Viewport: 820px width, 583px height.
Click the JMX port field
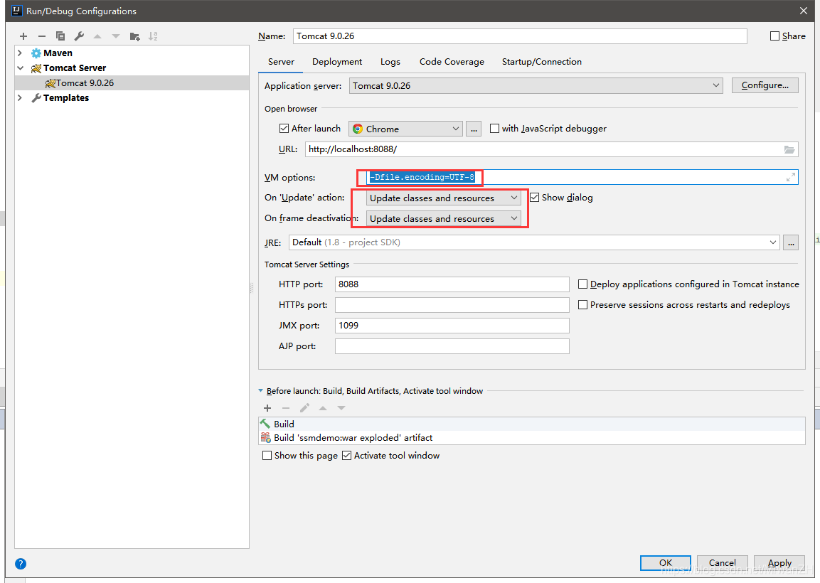coord(452,325)
